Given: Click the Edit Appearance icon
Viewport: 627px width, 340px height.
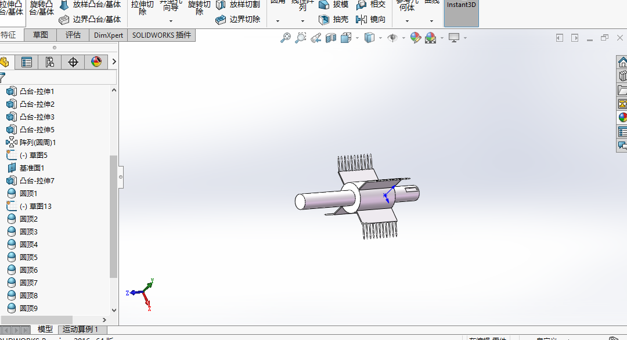Looking at the screenshot, I should (x=416, y=38).
